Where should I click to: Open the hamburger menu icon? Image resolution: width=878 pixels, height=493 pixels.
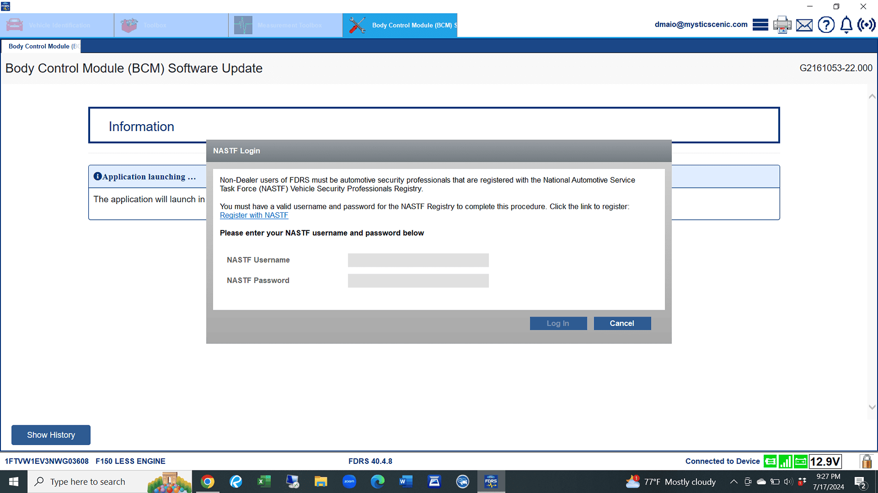pos(760,25)
